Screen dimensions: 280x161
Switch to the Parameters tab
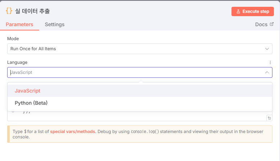click(19, 24)
